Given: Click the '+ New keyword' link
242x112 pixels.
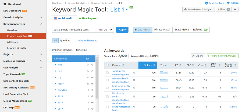Looking at the screenshot, I should point(88,18).
